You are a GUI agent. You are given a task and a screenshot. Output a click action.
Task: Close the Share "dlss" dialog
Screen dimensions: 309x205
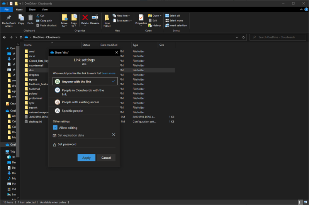pyautogui.click(x=117, y=52)
